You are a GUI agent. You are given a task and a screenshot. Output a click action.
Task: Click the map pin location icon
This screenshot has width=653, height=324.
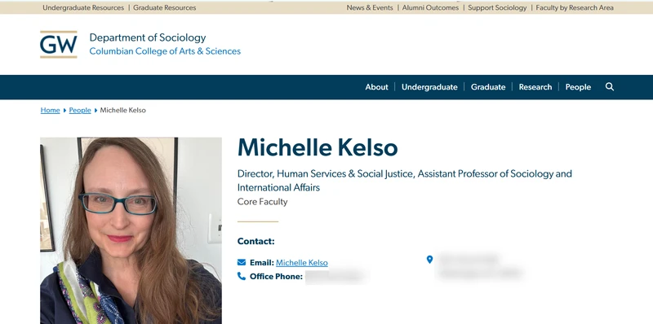tap(430, 260)
